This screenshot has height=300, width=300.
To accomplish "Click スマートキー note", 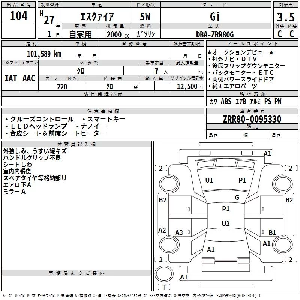I will pos(103,119).
